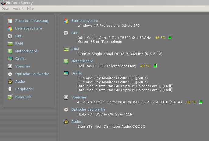This screenshot has width=209, height=141.
Task: Select the RAM module icon in sidebar
Action: coord(10,44)
